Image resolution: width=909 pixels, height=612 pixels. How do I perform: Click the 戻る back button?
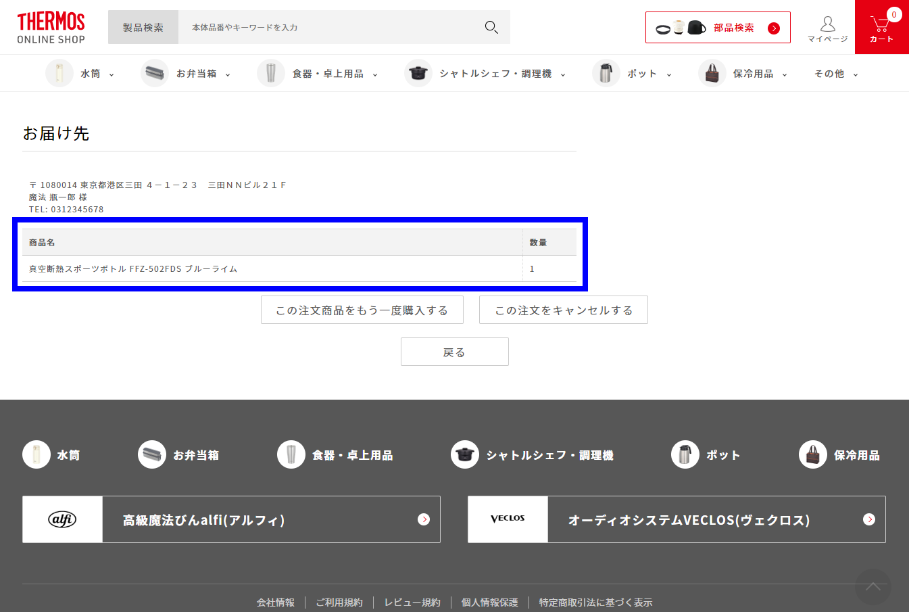[455, 352]
